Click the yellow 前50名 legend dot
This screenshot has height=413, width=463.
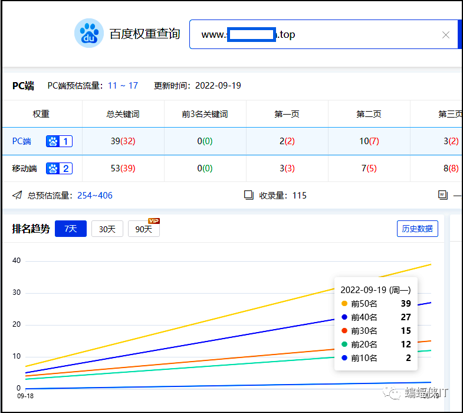tap(344, 304)
